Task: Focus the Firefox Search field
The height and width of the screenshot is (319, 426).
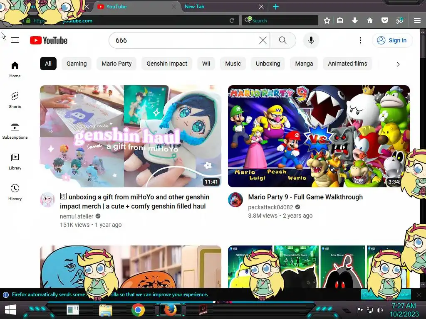Action: [x=280, y=21]
